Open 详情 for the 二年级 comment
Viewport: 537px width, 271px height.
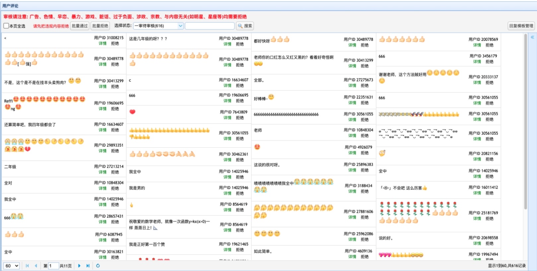(102, 172)
